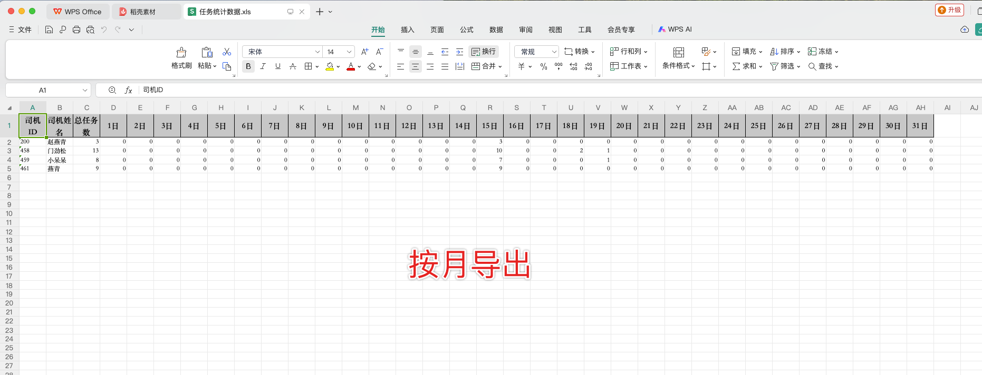Apply the yellow fill color swatch
982x375 pixels.
tap(330, 66)
